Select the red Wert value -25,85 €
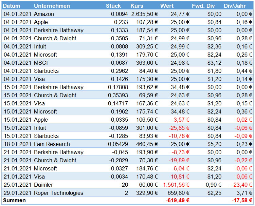Screen dimensions: 255x206 pyautogui.click(x=179, y=128)
